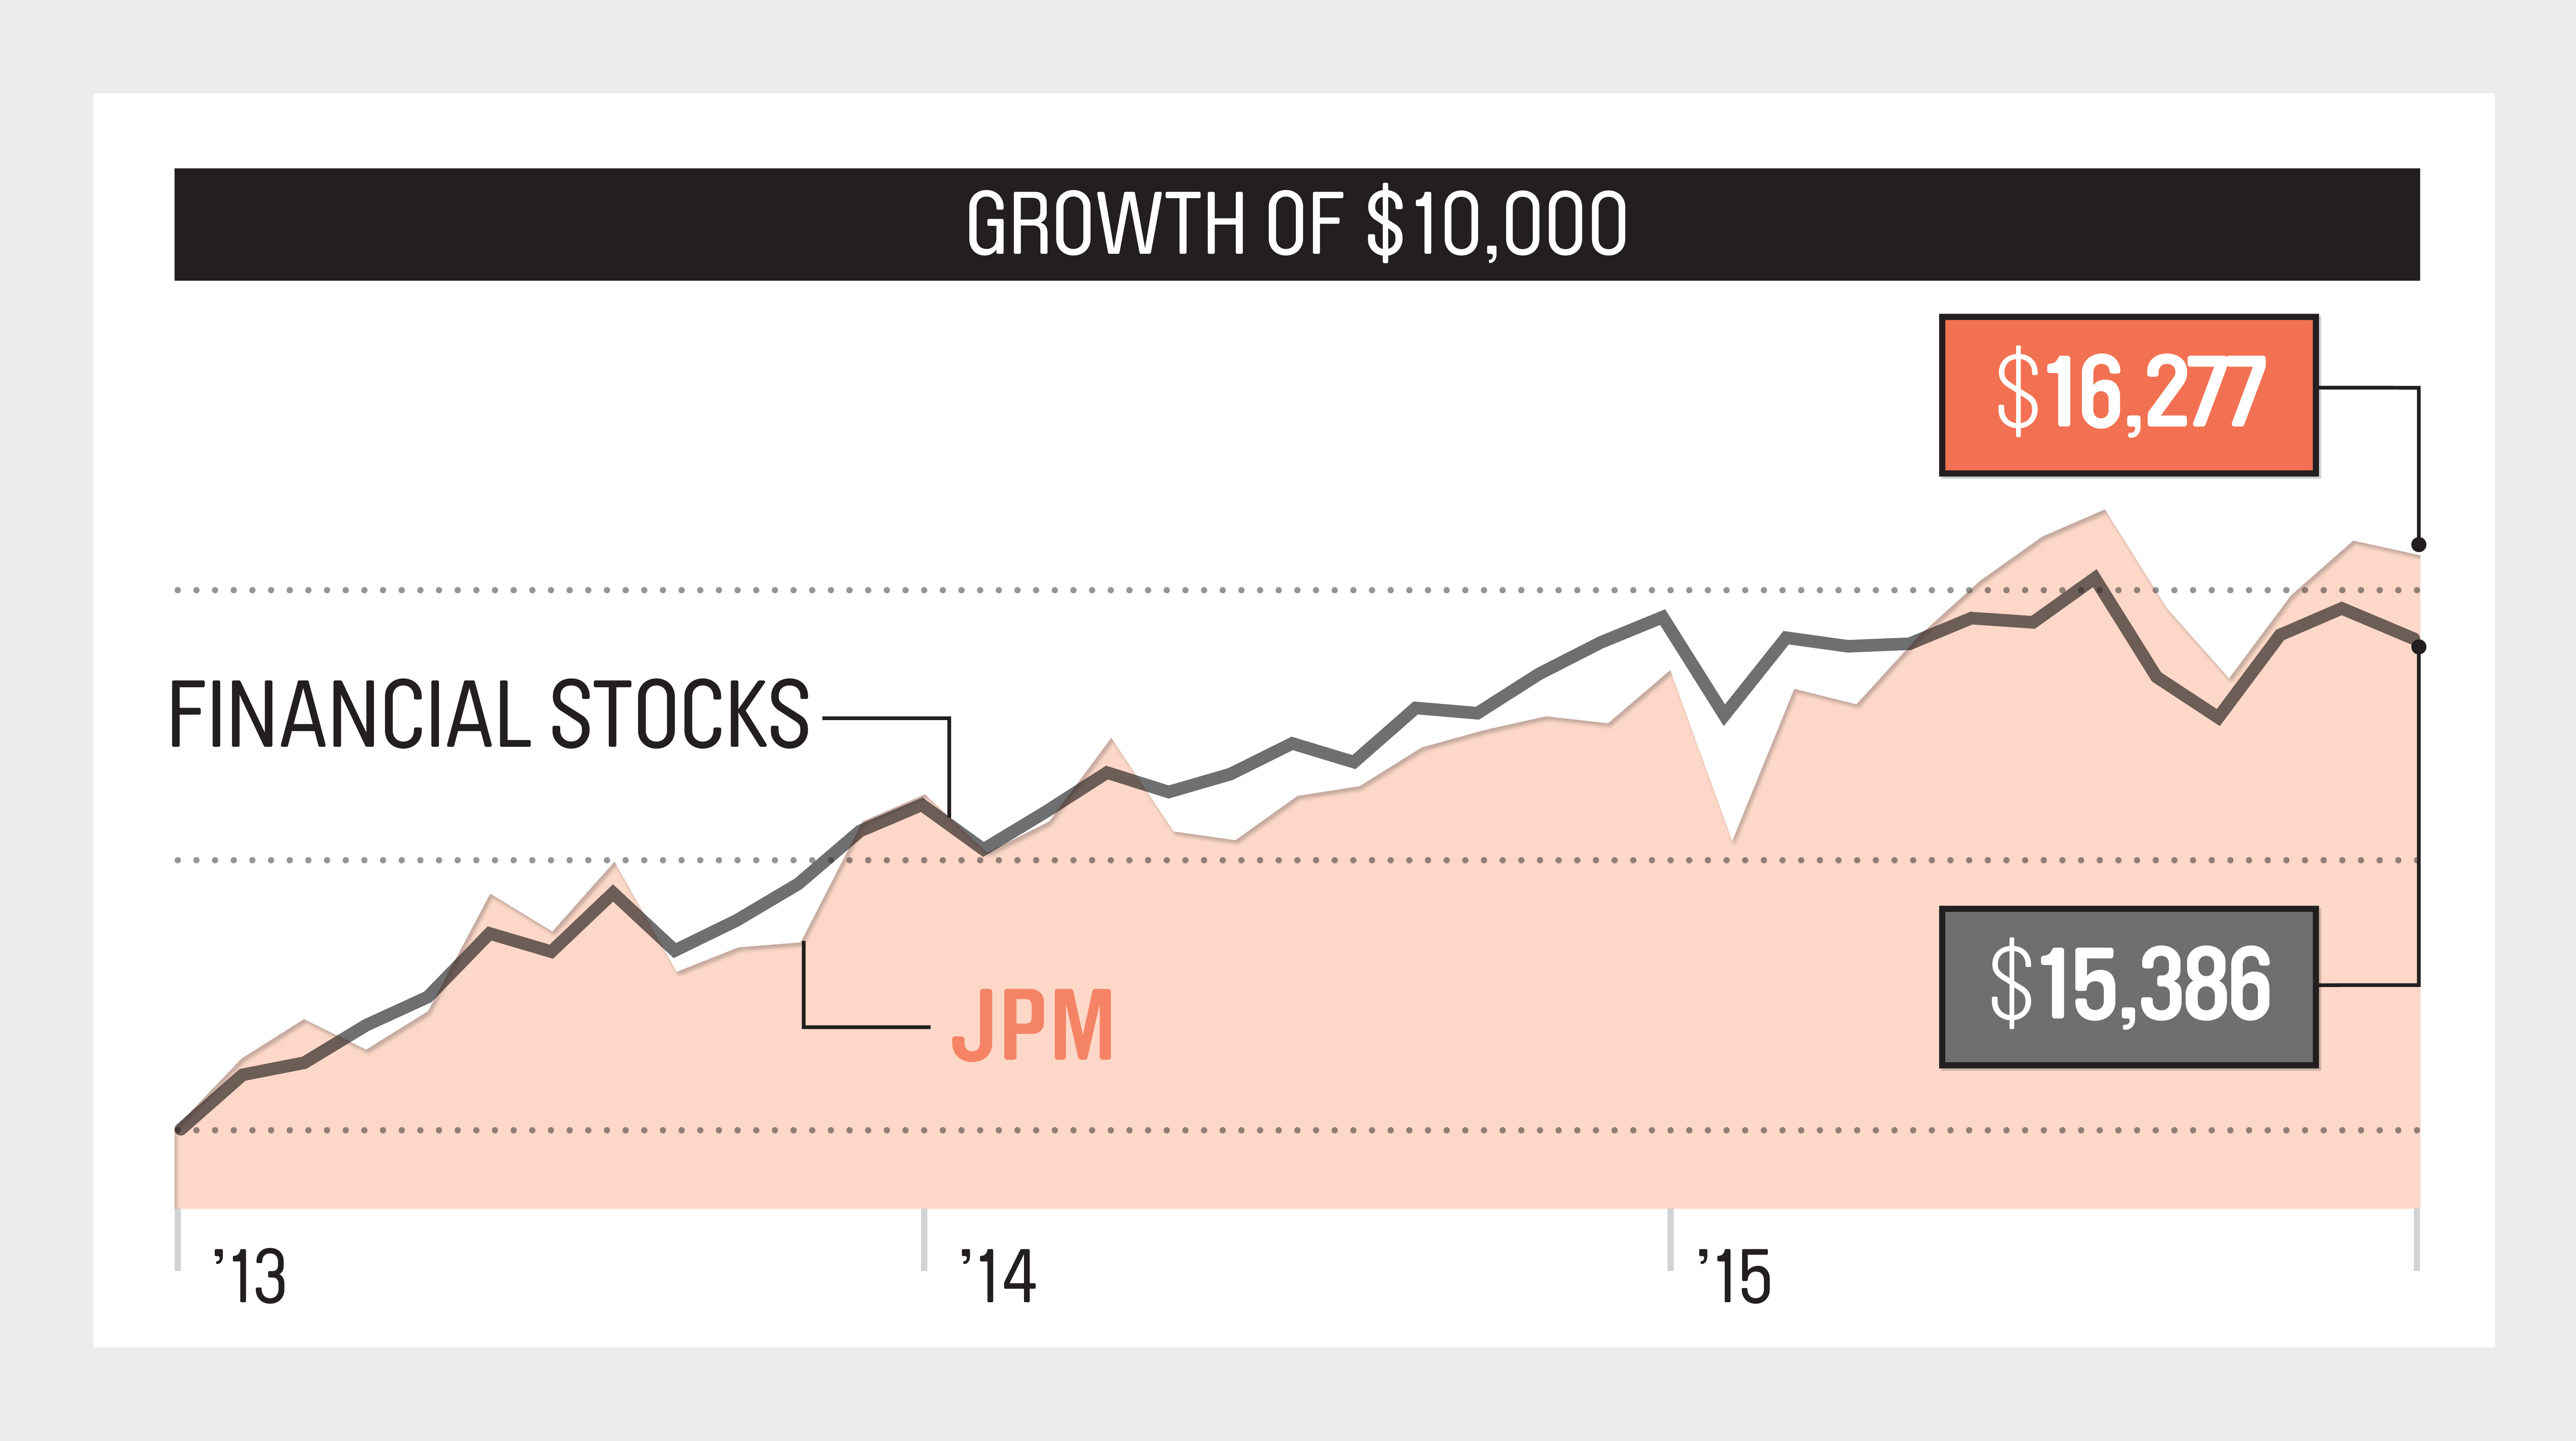2576x1441 pixels.
Task: Select the gray $15,386 value box
Action: [2128, 987]
